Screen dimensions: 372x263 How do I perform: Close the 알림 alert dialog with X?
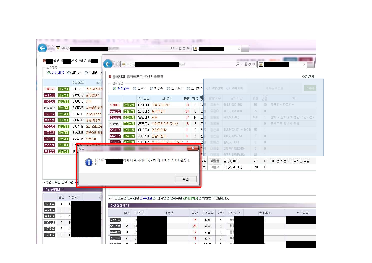tap(193, 148)
